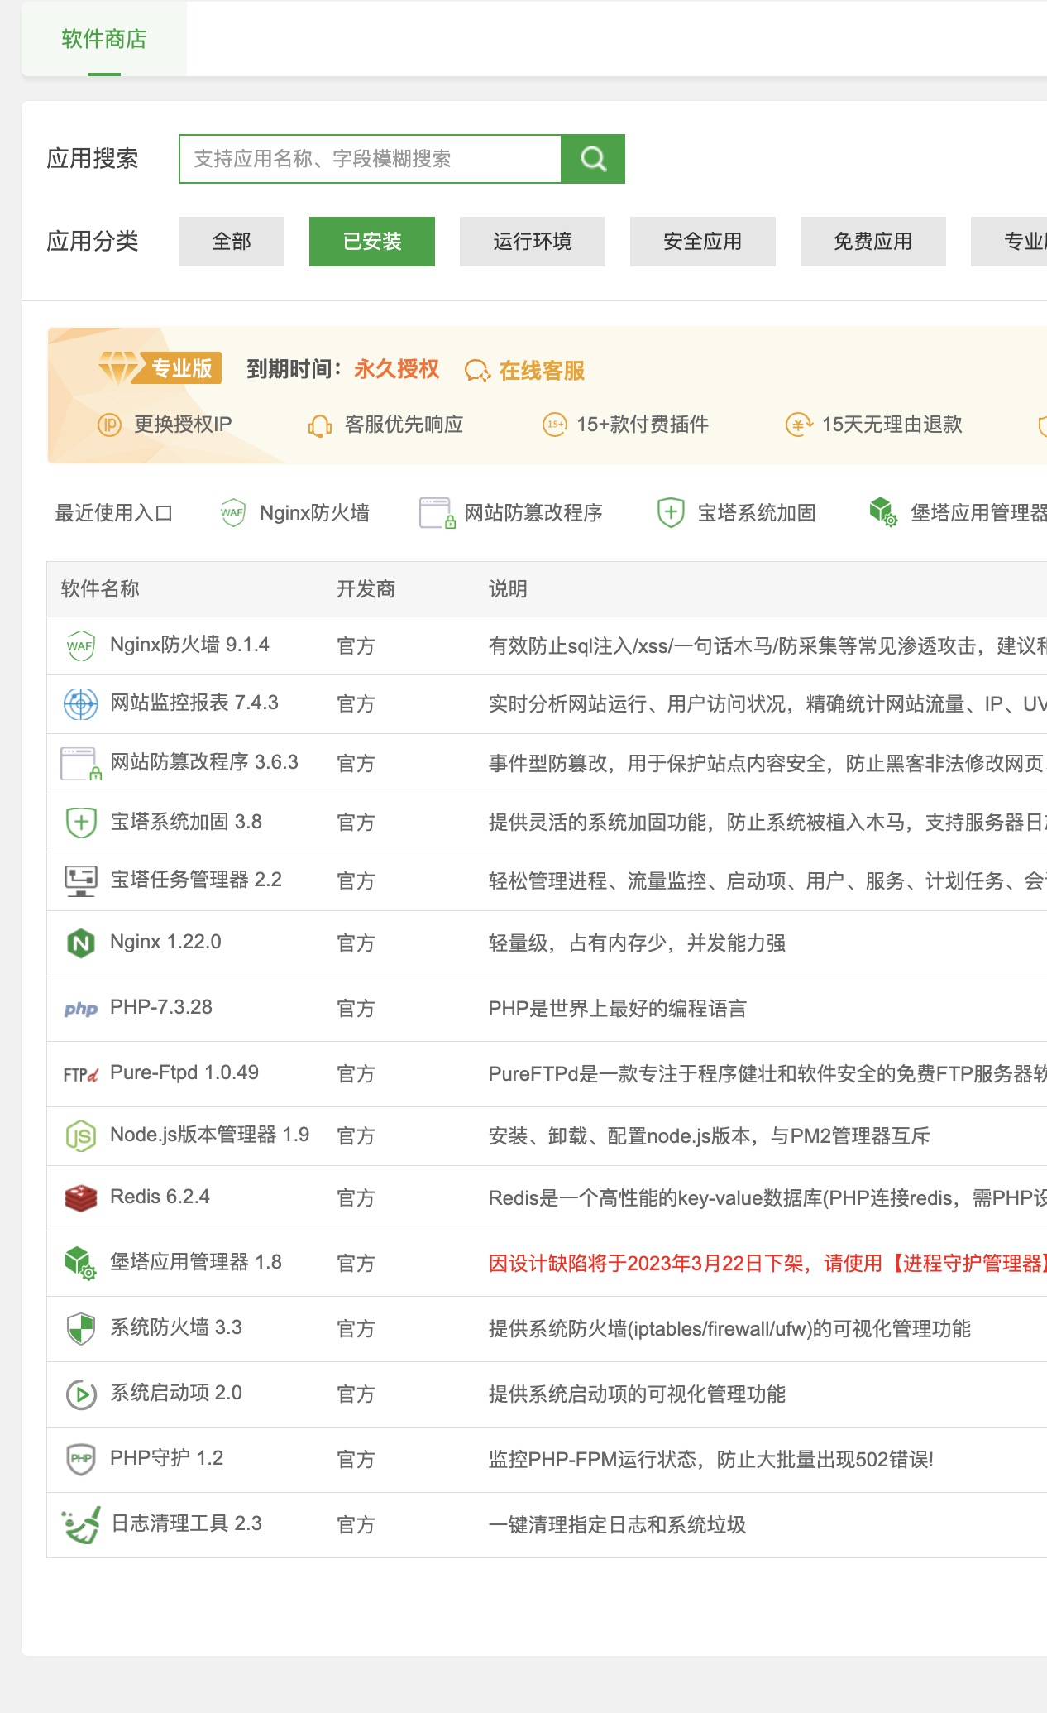1047x1713 pixels.
Task: Click the 网站监控报表 icon
Action: [80, 704]
